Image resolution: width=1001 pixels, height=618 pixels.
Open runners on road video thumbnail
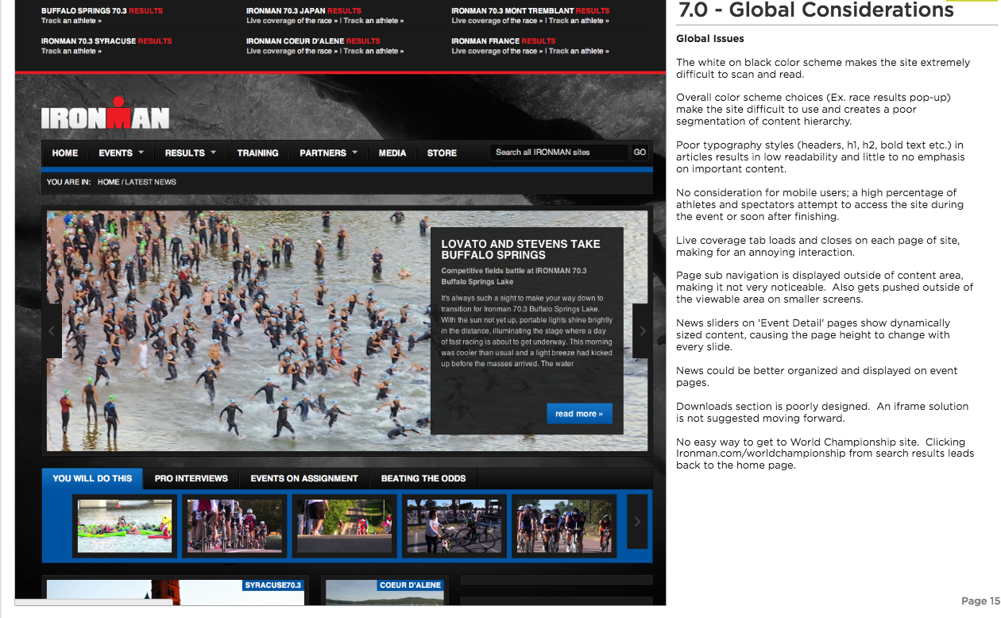tap(344, 526)
